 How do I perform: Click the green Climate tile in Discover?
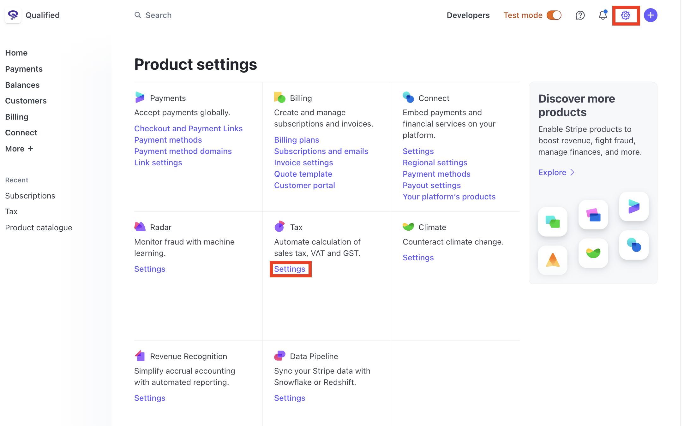(593, 253)
